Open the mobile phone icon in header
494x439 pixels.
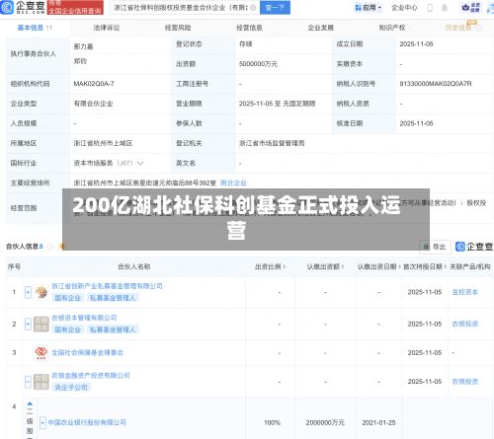click(x=430, y=8)
